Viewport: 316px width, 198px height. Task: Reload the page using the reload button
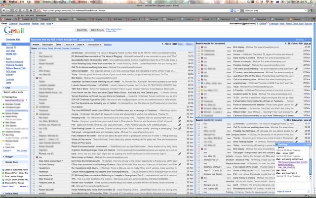16,10
